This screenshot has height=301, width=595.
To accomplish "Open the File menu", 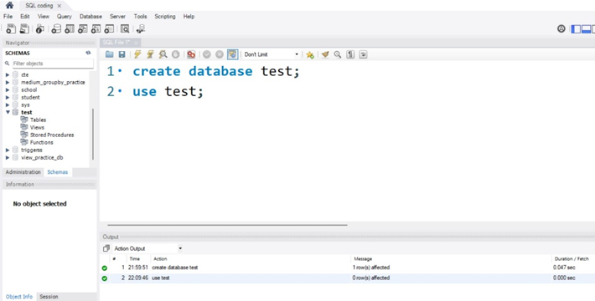I will tap(8, 16).
